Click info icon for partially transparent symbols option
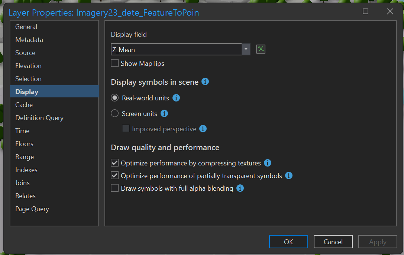 click(x=289, y=175)
